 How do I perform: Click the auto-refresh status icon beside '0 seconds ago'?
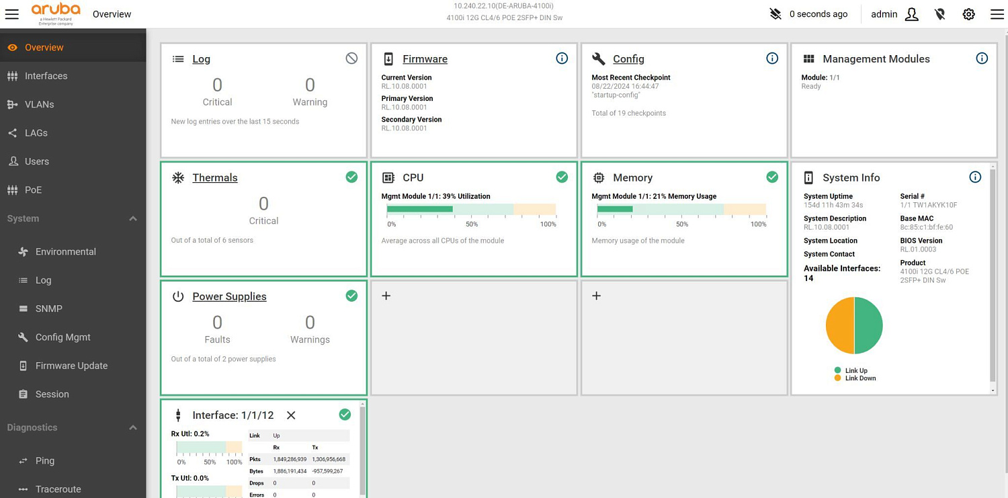coord(775,14)
